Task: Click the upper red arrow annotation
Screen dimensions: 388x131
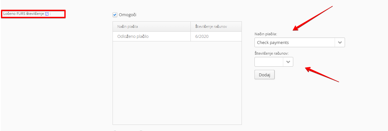Action: pyautogui.click(x=312, y=18)
